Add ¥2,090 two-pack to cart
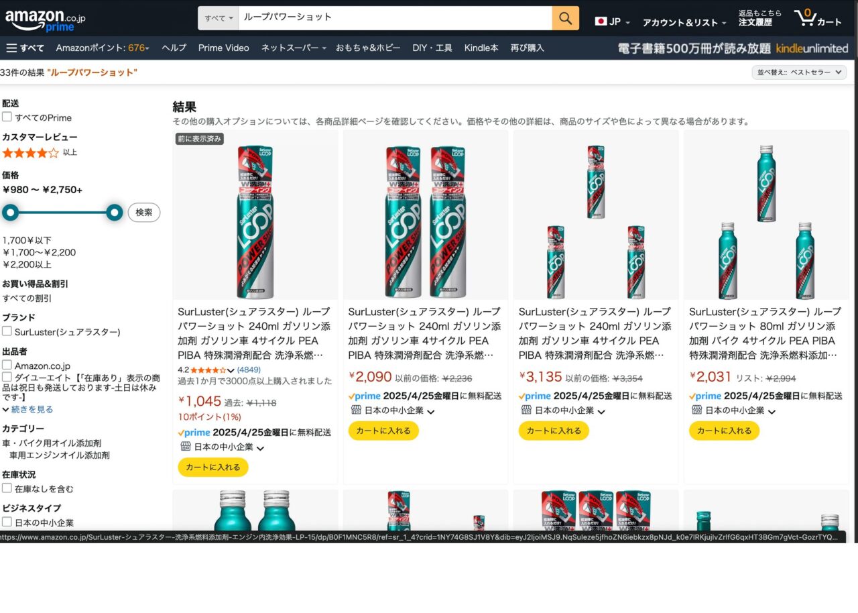 (383, 431)
